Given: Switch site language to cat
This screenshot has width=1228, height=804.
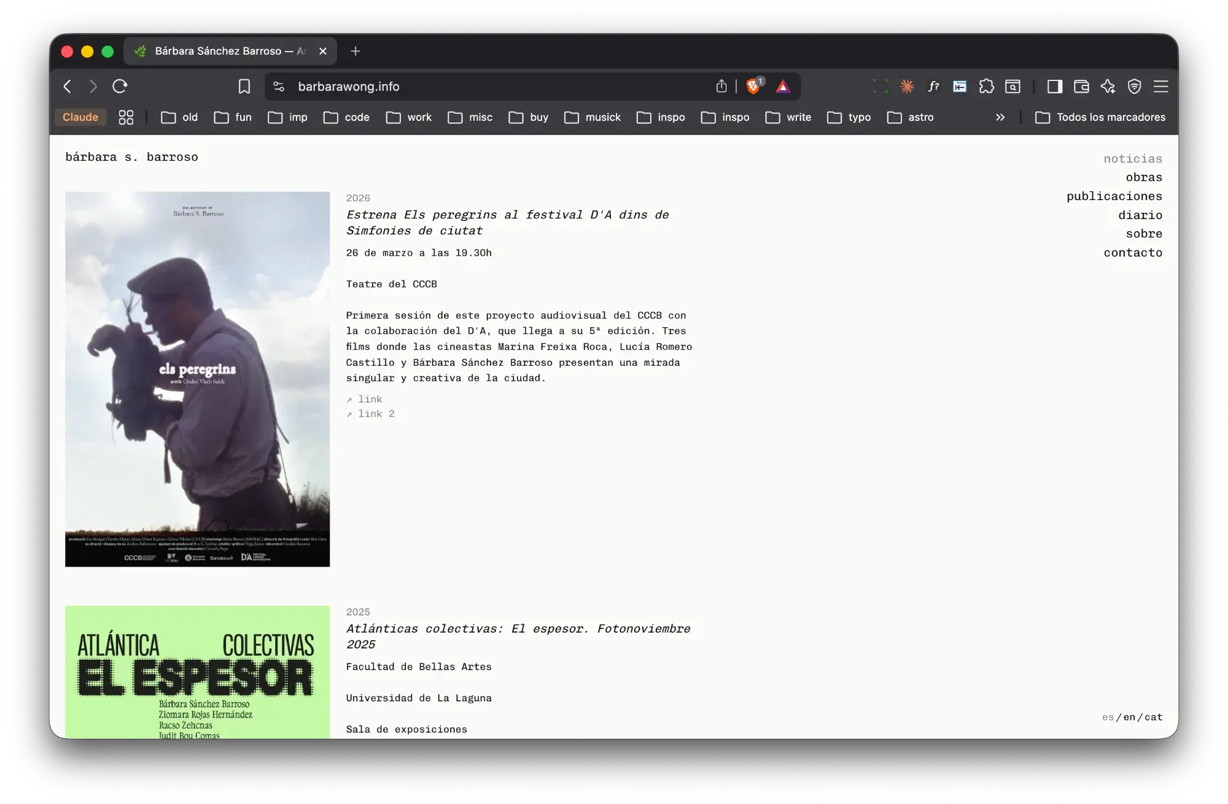Looking at the screenshot, I should click(1153, 717).
